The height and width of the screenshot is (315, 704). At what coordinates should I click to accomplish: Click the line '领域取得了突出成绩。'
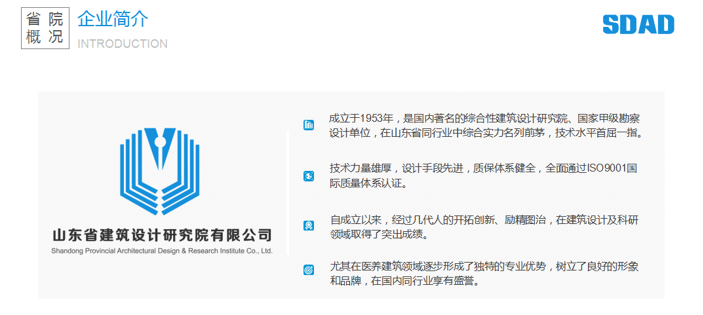click(380, 234)
